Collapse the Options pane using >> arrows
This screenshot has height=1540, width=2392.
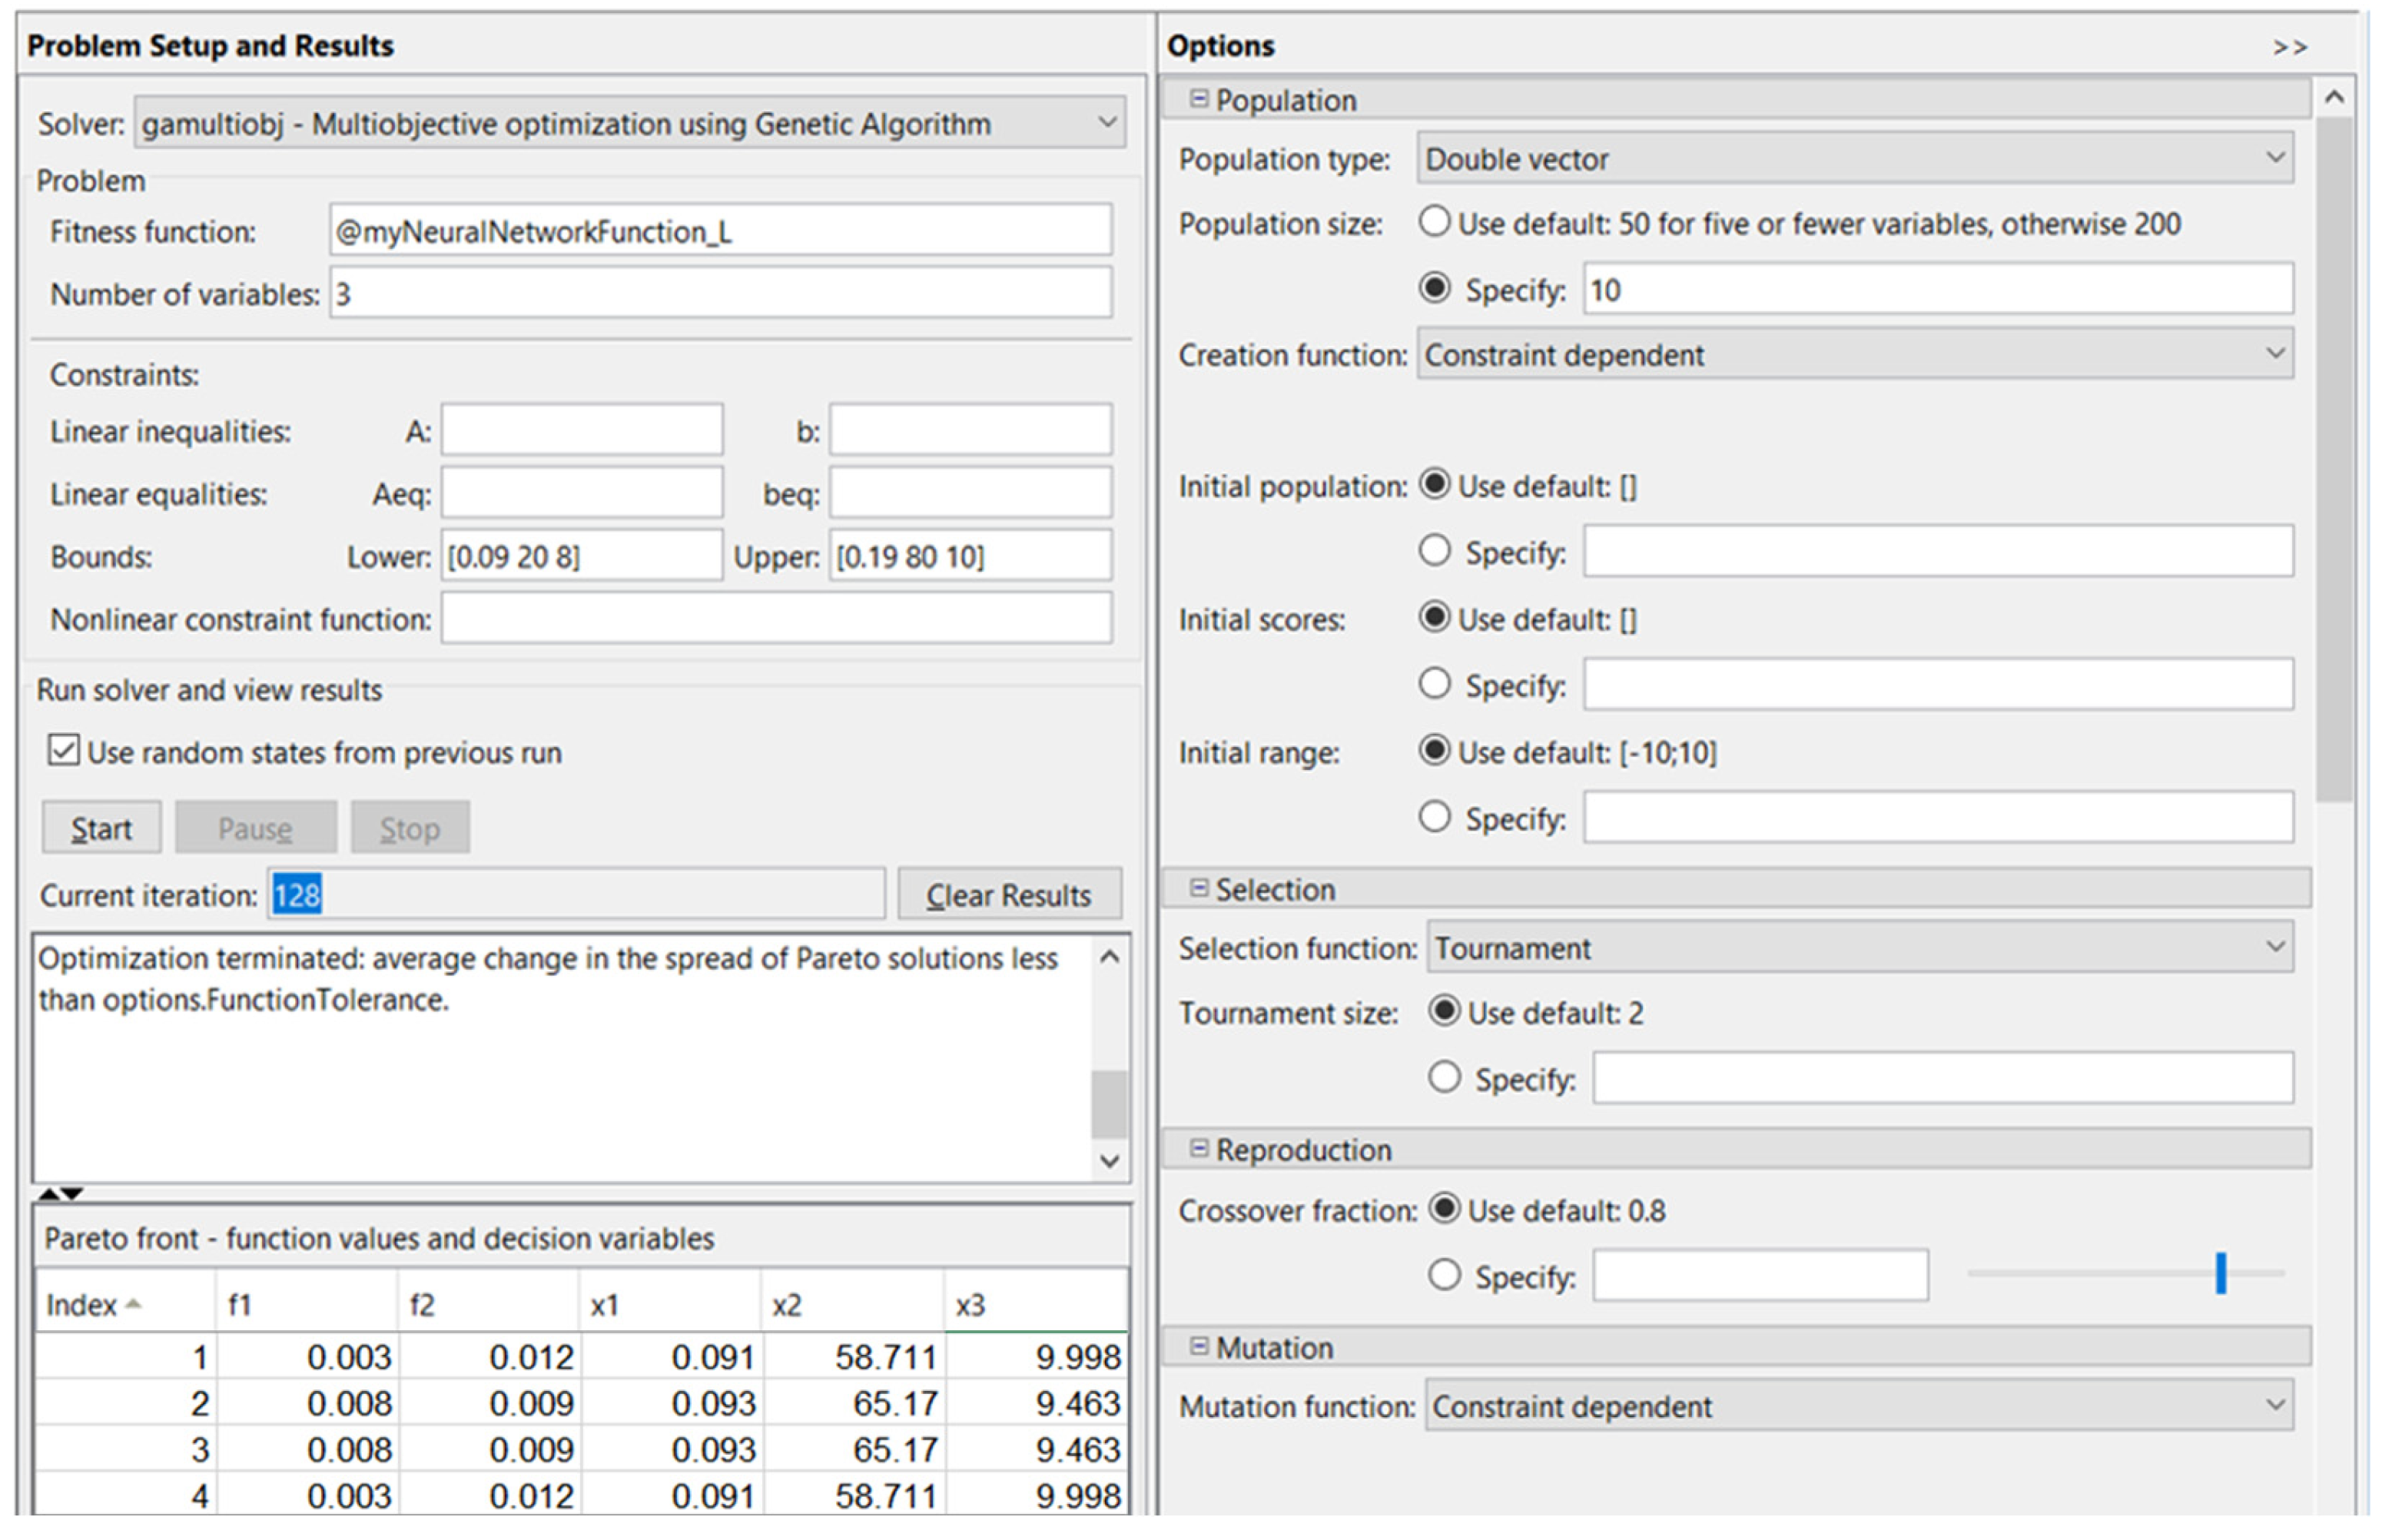tap(2289, 47)
